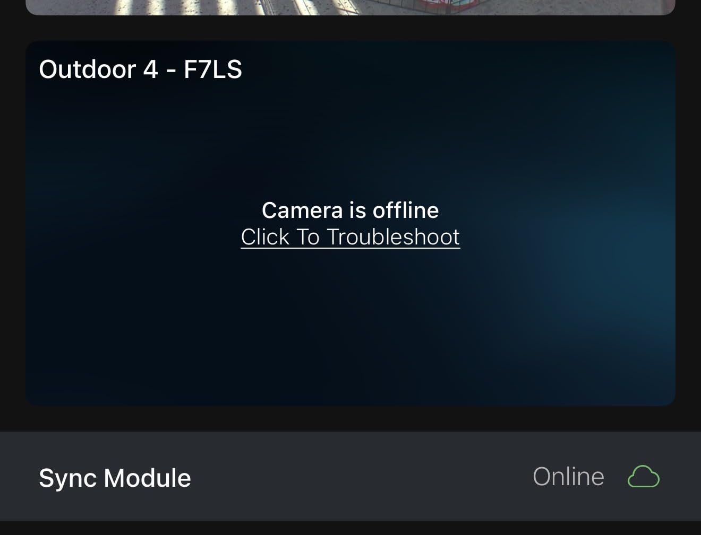Click the word offline in the status message
The height and width of the screenshot is (535, 701).
click(406, 210)
